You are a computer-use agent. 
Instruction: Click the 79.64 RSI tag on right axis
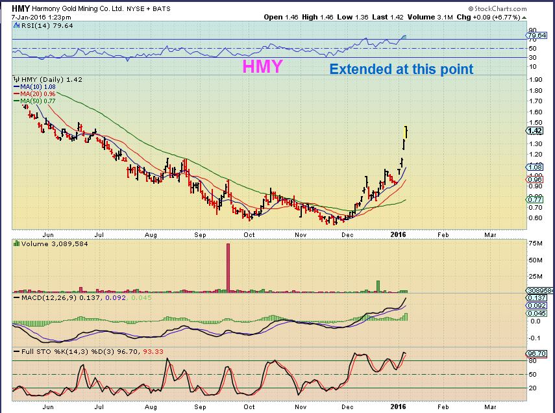click(x=537, y=36)
